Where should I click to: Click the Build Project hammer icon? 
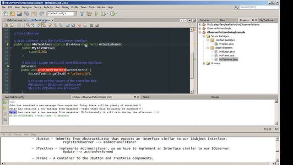82,13
